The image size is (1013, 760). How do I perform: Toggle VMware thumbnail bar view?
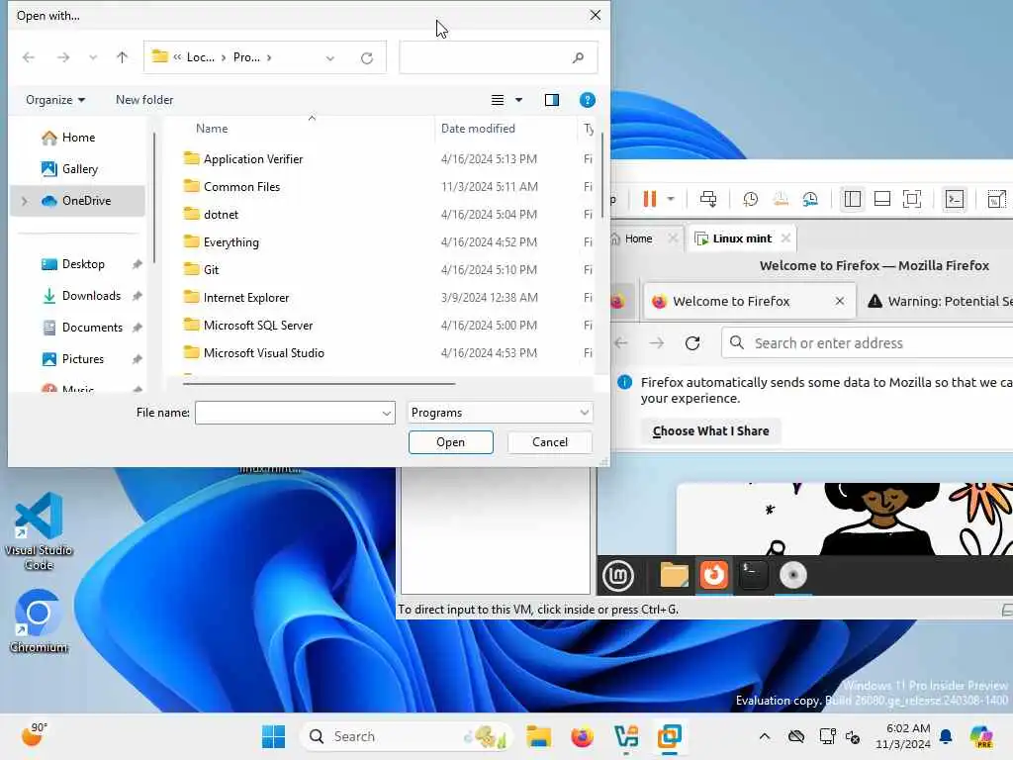881,199
